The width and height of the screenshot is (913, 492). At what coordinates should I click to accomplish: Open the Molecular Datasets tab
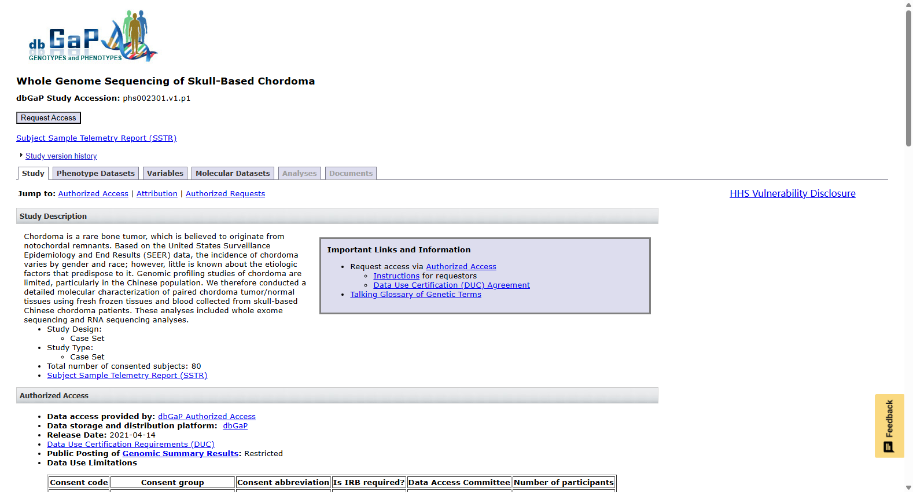pos(233,174)
